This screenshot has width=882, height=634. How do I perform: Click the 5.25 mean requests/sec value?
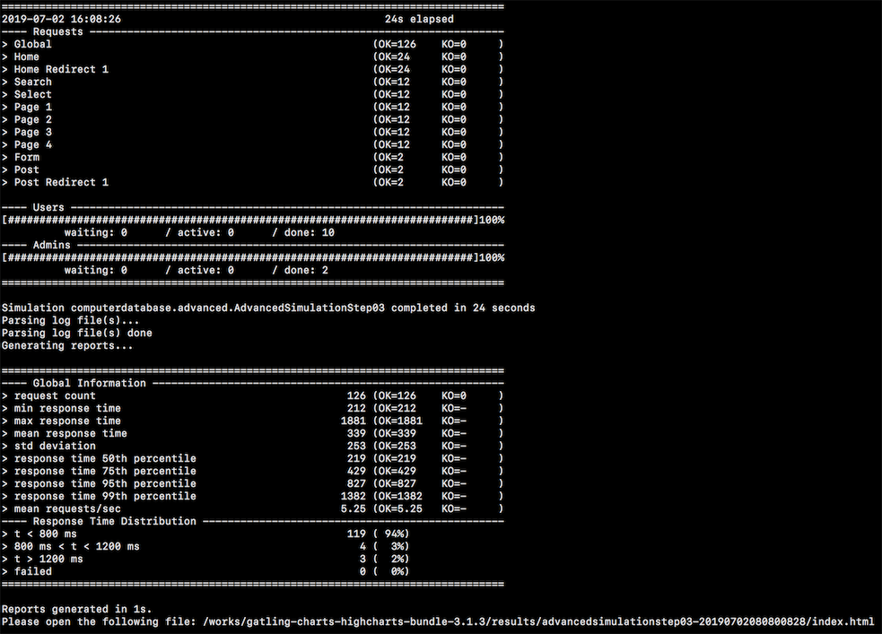[x=354, y=508]
